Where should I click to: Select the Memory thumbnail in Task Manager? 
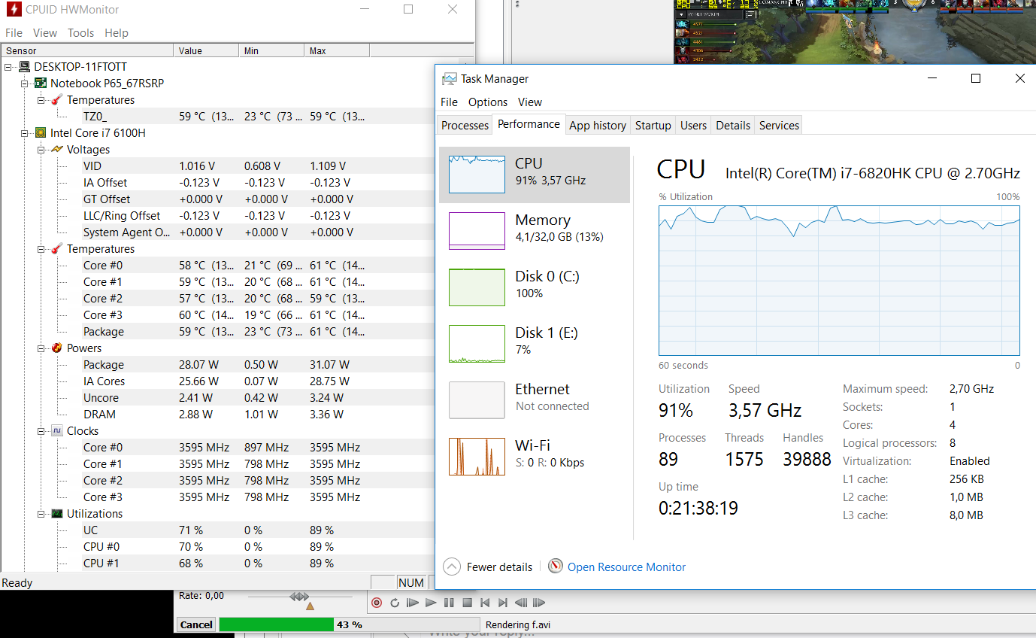[477, 231]
